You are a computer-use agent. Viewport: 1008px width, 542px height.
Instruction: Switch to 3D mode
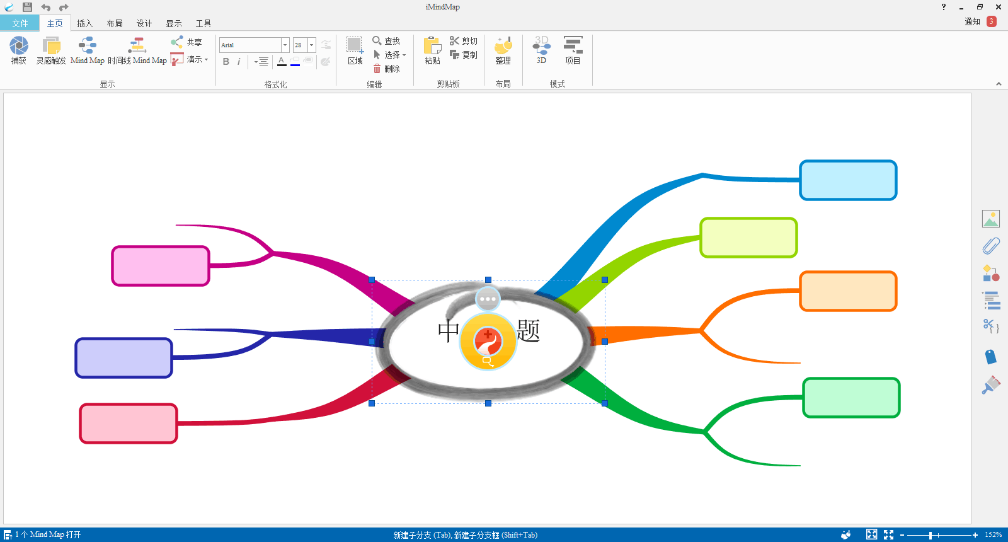tap(542, 50)
